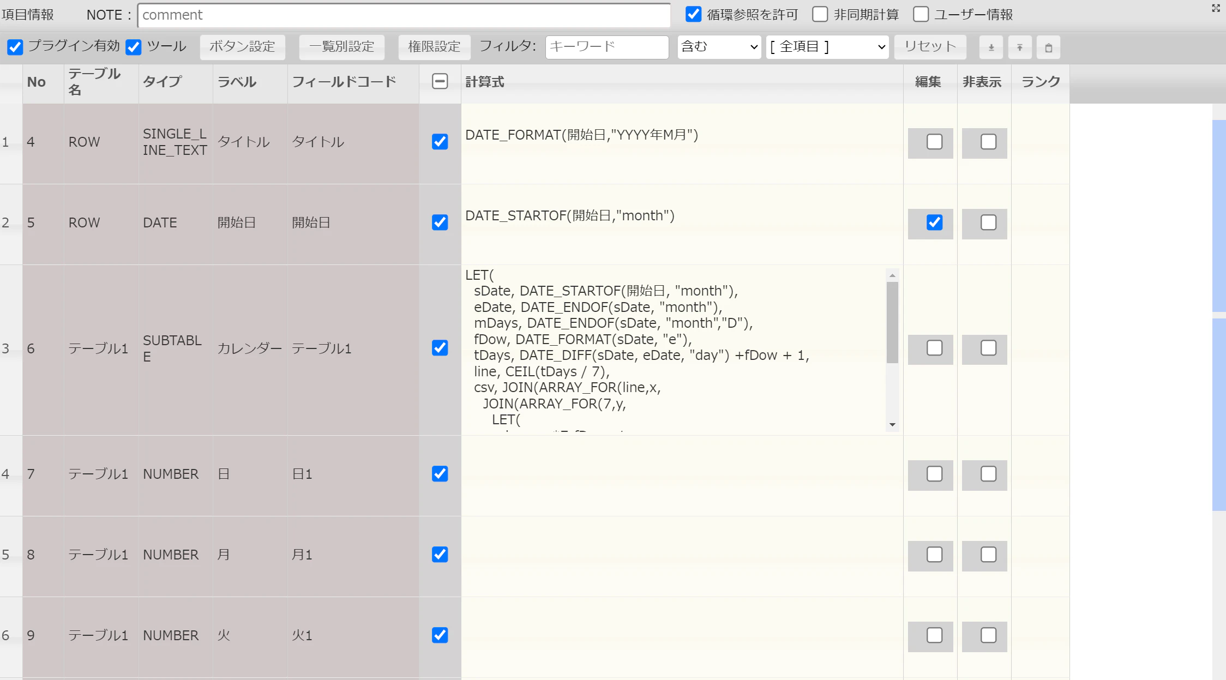Click the DATE_FORMAT formula cell
The height and width of the screenshot is (680, 1226).
682,144
